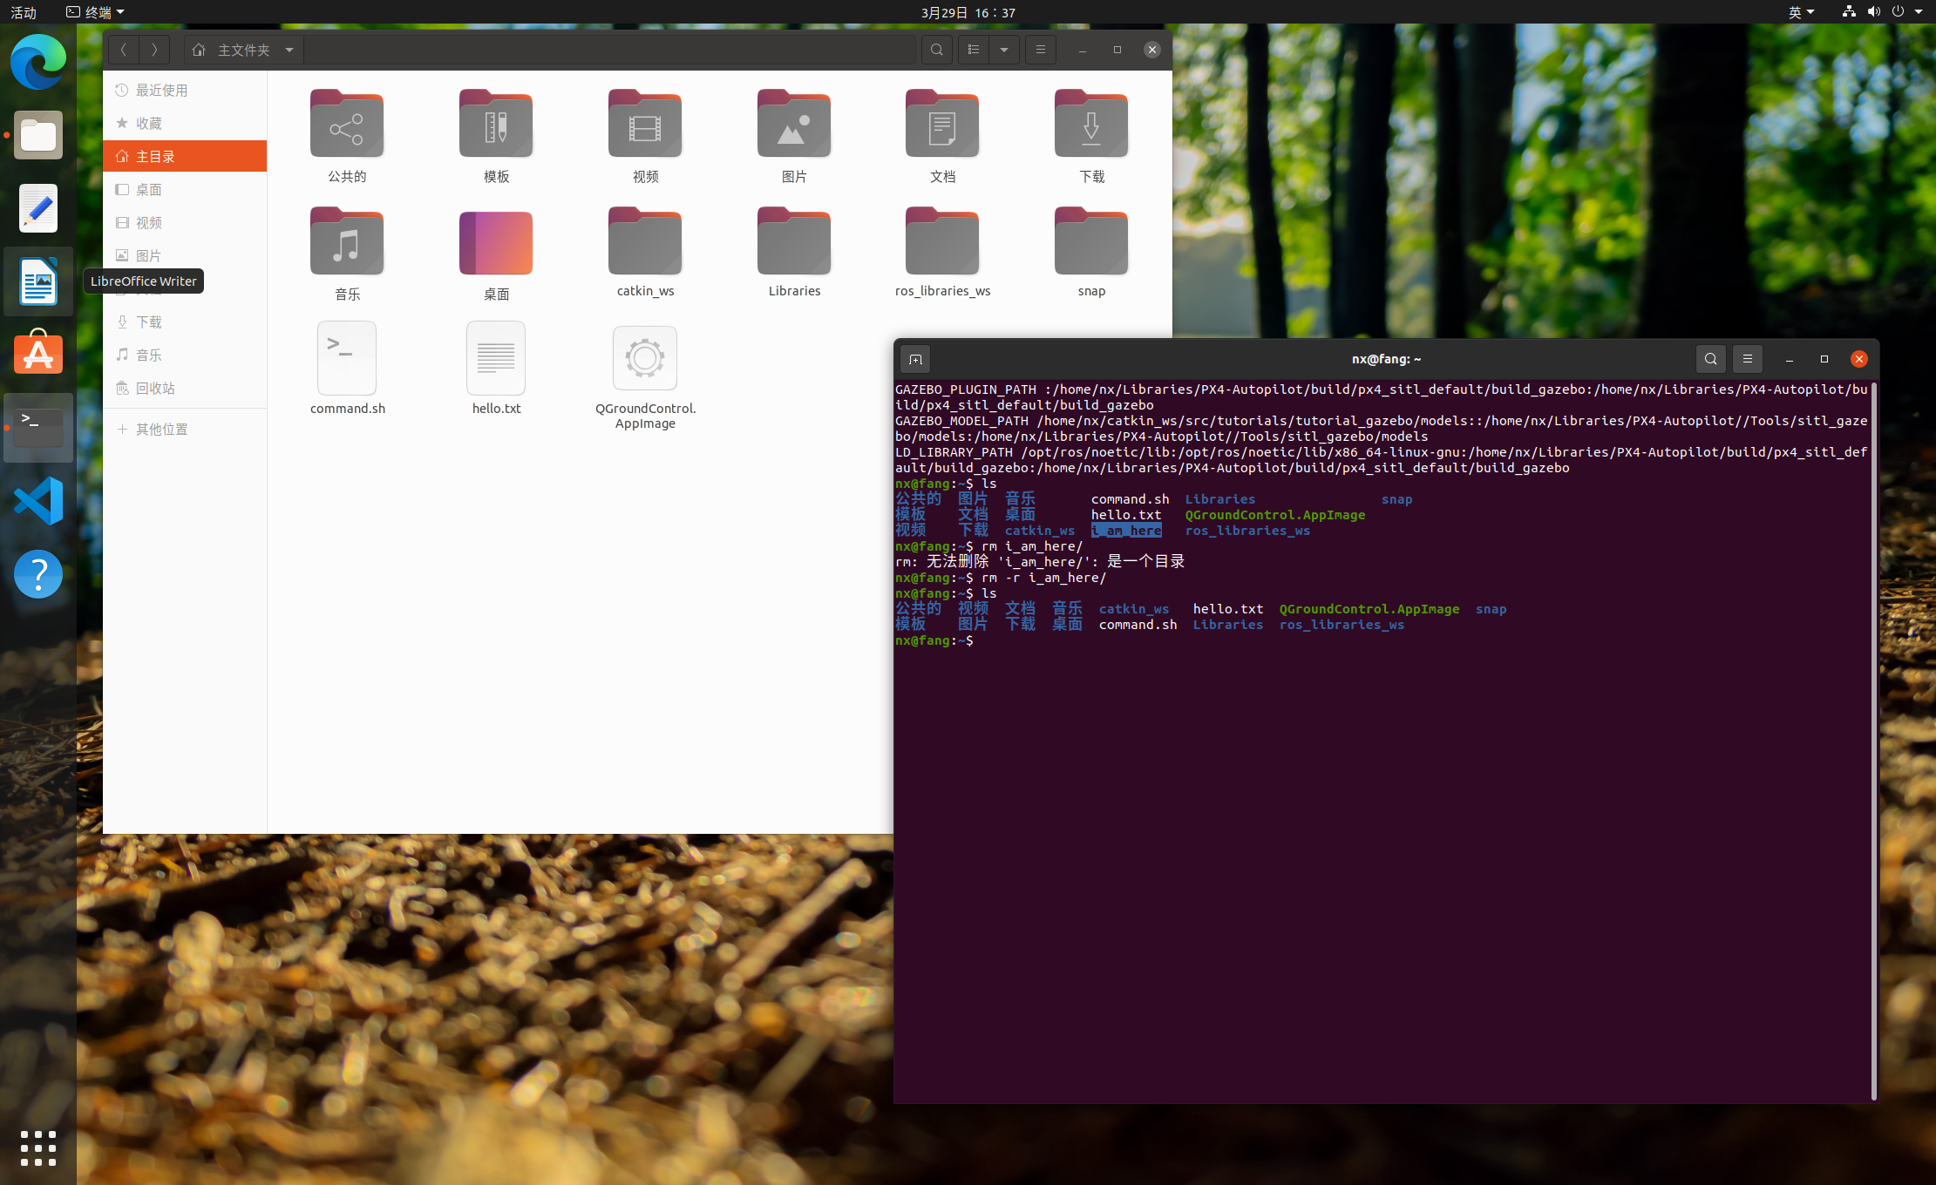This screenshot has height=1185, width=1936.
Task: Click 其他位置 in the sidebar
Action: (185, 429)
